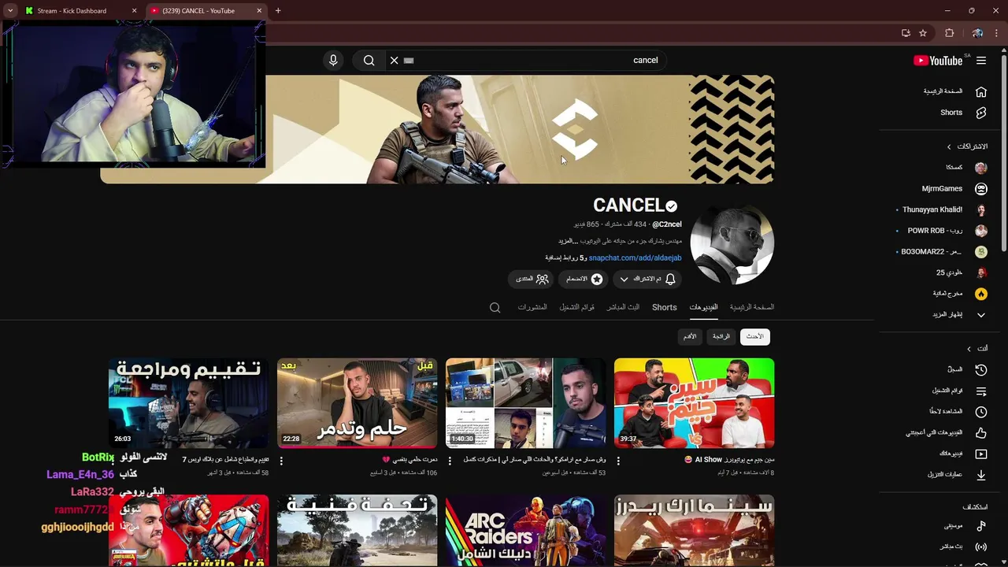Open the 1:40:30 video thumbnail
Viewport: 1008px width, 567px height.
pyautogui.click(x=525, y=403)
